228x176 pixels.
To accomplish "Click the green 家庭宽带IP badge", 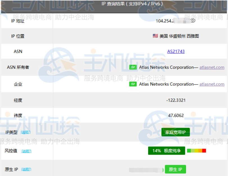I will (x=176, y=132).
